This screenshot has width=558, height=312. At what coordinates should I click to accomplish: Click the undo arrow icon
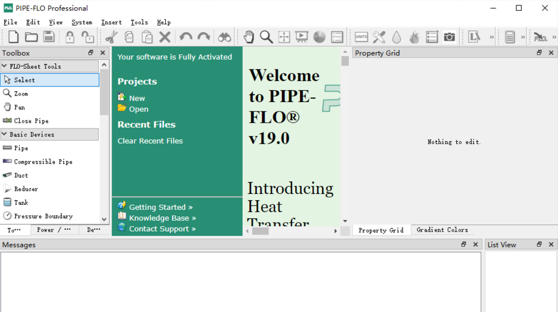click(186, 36)
